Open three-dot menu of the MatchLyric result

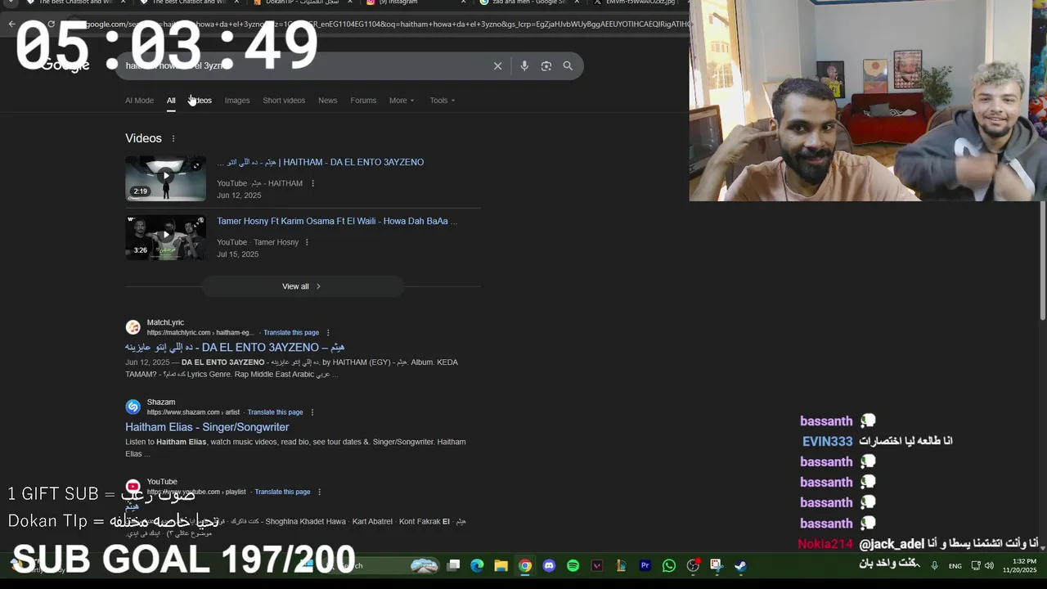pos(328,333)
